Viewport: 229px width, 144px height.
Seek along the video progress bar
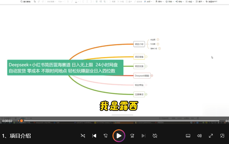tap(119, 121)
